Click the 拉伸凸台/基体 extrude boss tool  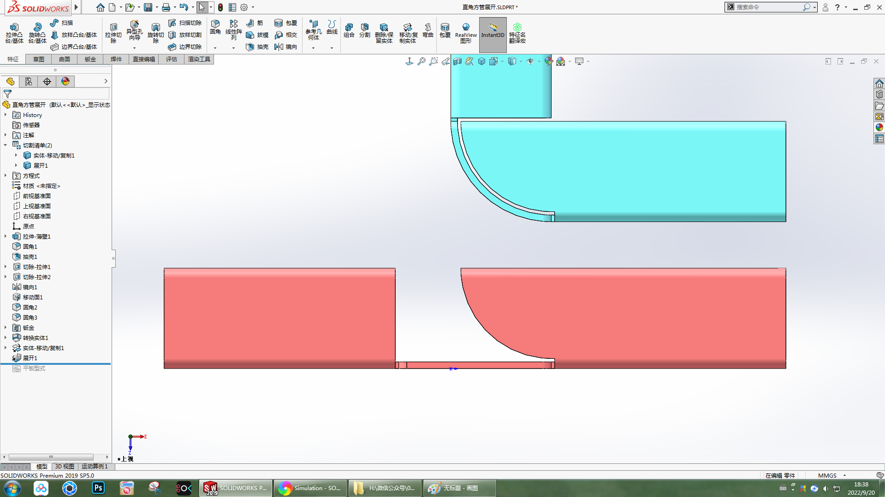pyautogui.click(x=14, y=33)
